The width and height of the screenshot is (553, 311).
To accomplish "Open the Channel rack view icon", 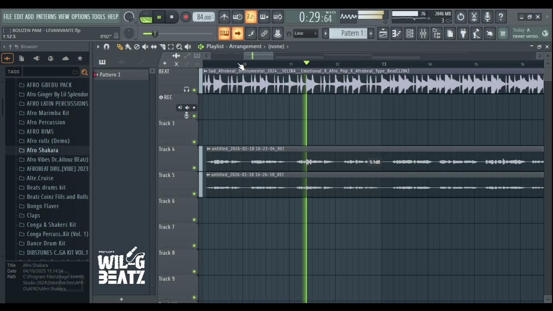I will [410, 33].
